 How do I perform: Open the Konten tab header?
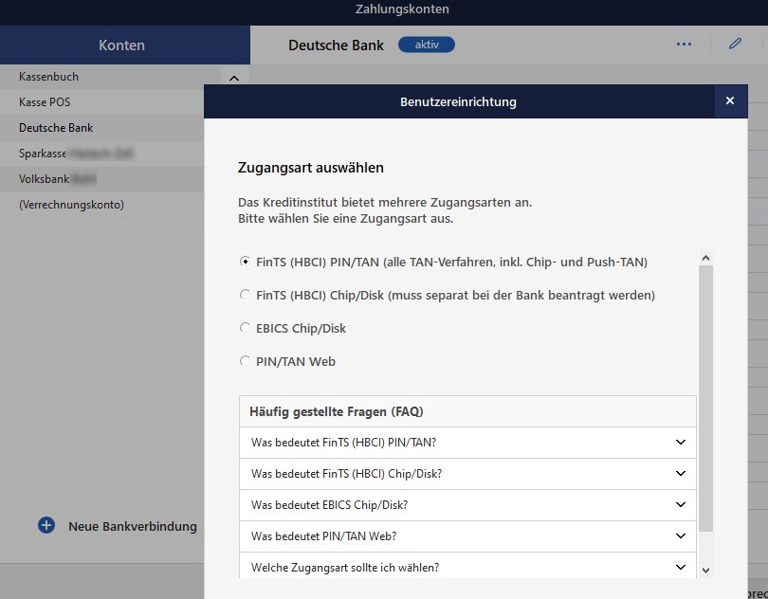pyautogui.click(x=125, y=45)
